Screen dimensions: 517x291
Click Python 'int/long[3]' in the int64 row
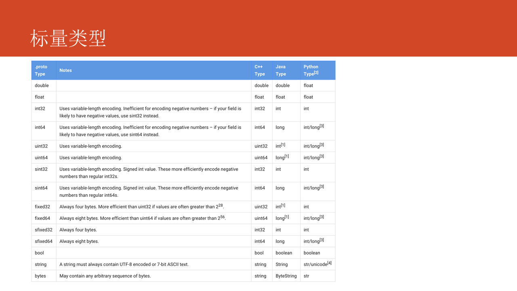tap(314, 127)
